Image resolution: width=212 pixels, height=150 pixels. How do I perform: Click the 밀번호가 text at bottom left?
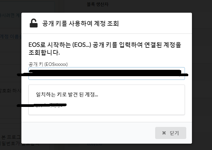point(11,144)
